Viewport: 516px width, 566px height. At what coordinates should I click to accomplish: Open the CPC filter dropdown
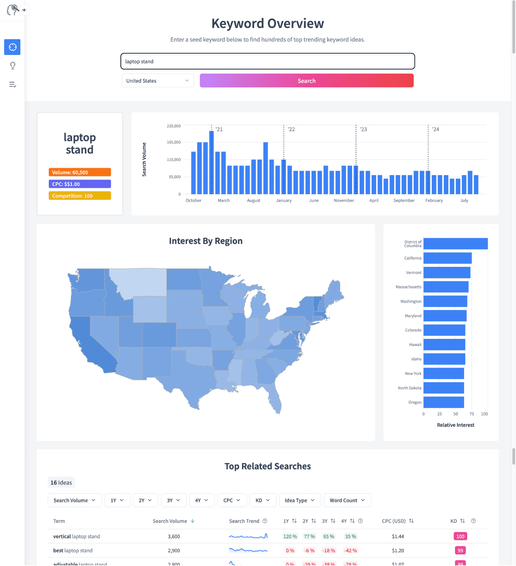232,500
